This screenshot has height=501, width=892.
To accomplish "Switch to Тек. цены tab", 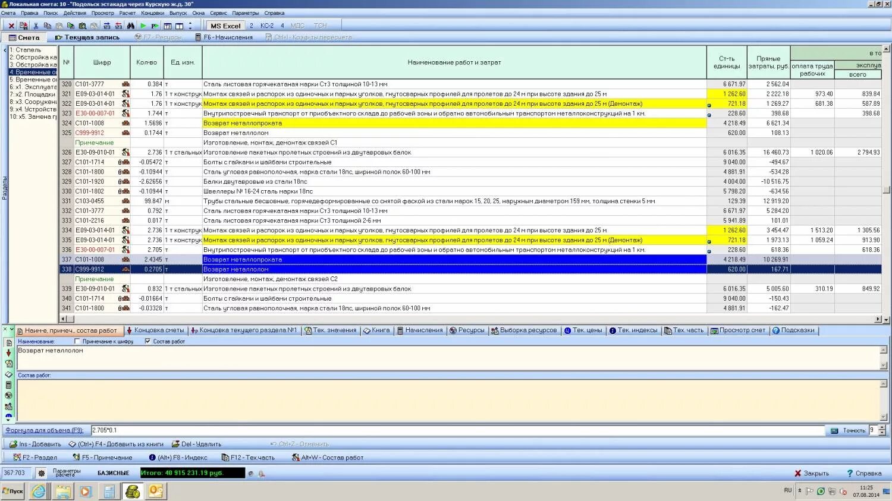I will [x=583, y=330].
